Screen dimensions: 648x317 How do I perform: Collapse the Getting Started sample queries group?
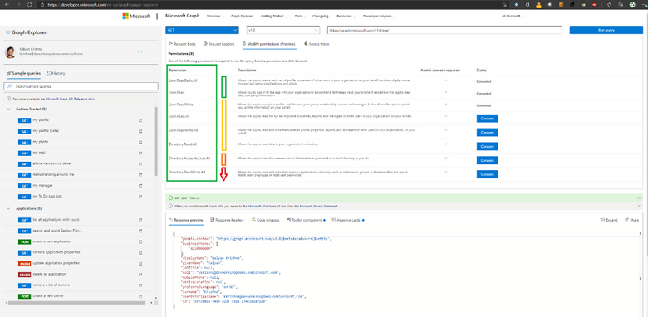(x=9, y=109)
